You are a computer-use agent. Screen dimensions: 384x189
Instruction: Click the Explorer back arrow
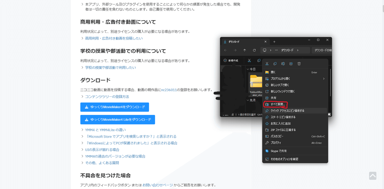click(225, 50)
